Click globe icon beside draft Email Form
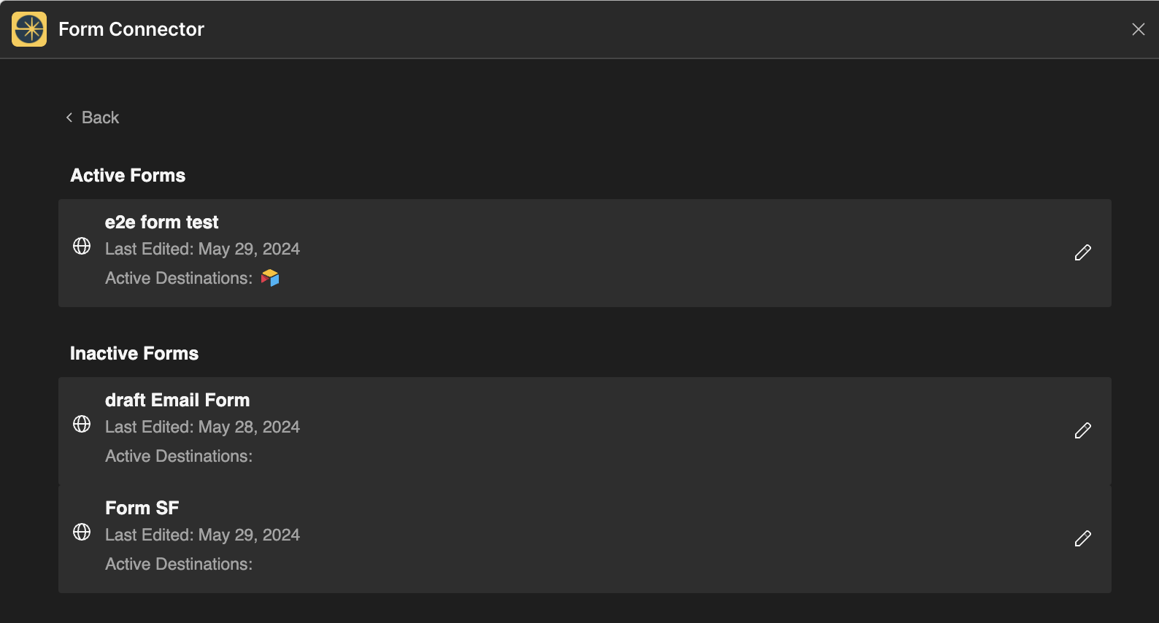 click(82, 424)
